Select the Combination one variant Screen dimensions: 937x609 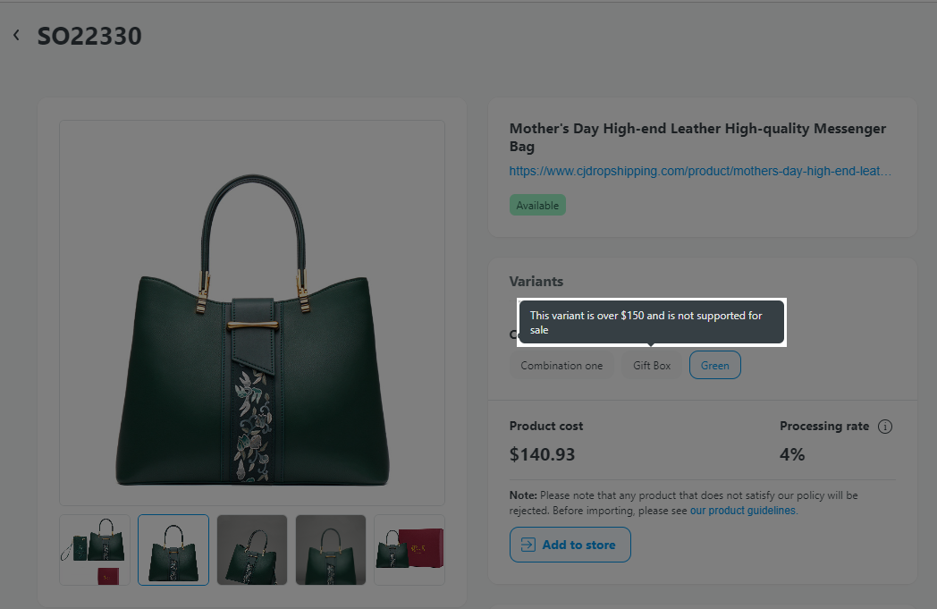(561, 365)
